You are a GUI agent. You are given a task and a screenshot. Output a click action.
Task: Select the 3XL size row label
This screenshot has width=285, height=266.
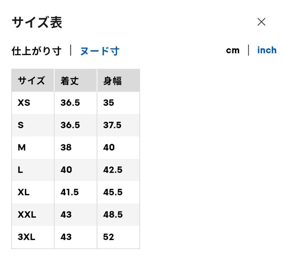click(x=27, y=237)
